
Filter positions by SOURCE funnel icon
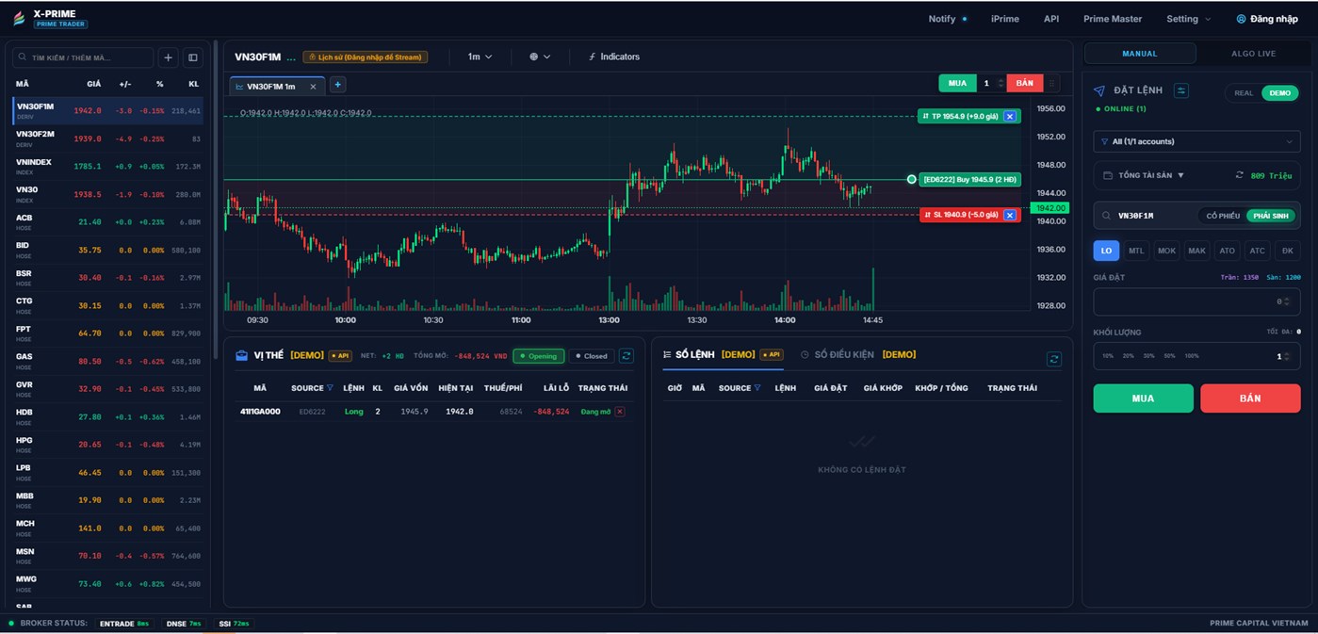(x=330, y=388)
